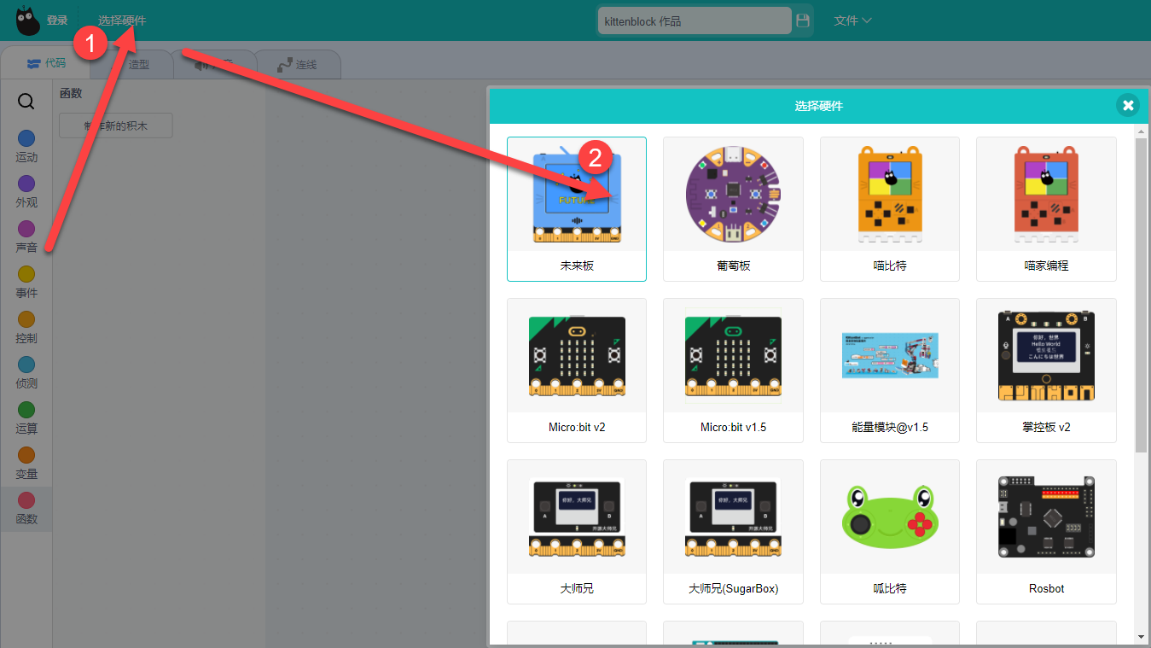The image size is (1151, 648).
Task: Edit the project name field kittenblock 作品
Action: 695,20
